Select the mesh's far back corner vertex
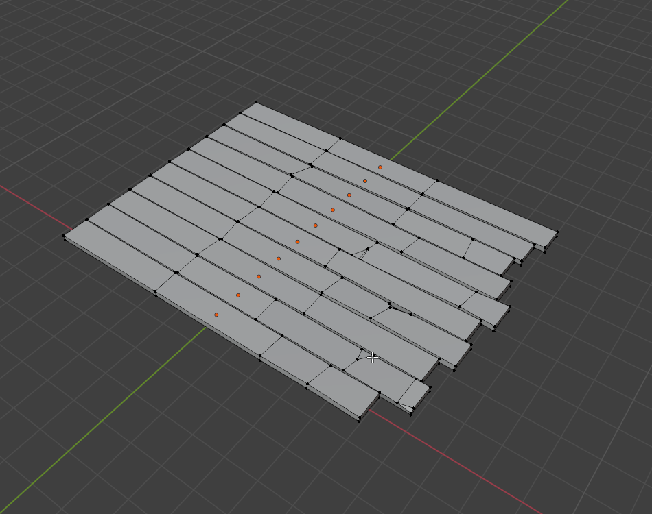 tap(257, 103)
